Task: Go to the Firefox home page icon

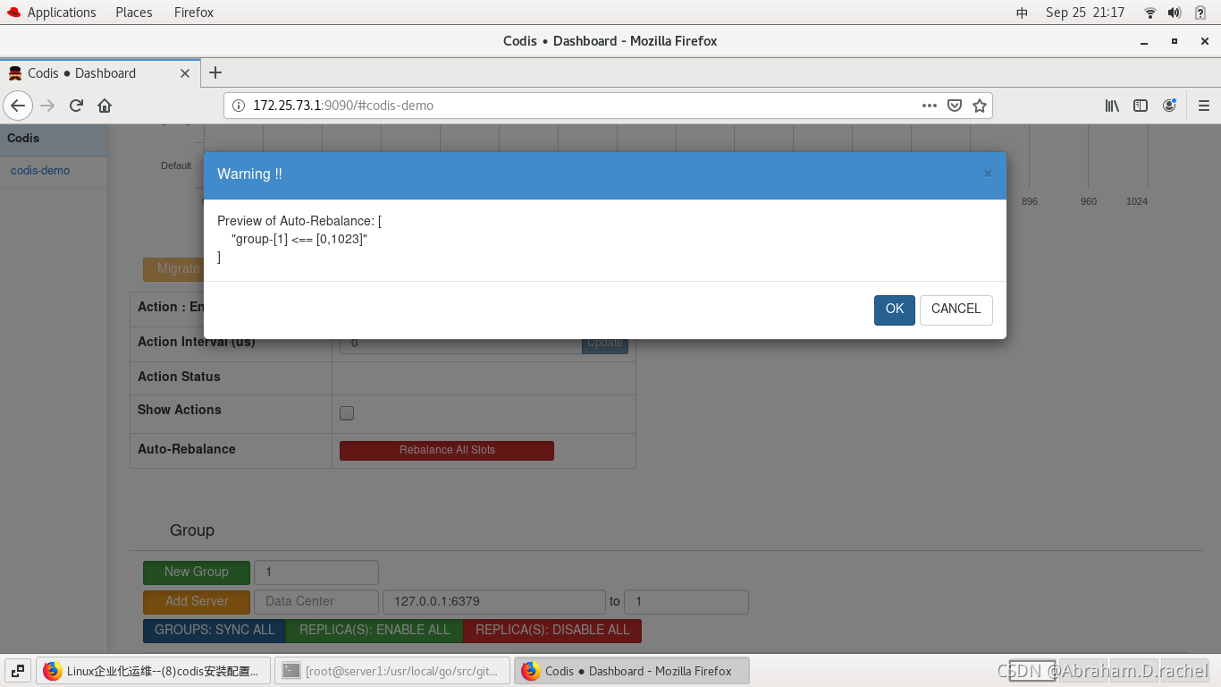Action: 105,106
